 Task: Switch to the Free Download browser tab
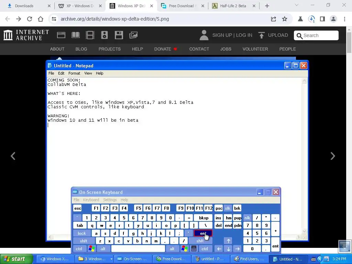coord(183,6)
